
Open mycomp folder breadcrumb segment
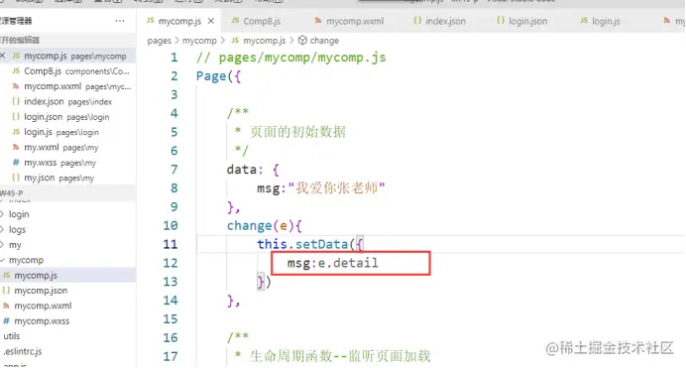click(x=199, y=41)
